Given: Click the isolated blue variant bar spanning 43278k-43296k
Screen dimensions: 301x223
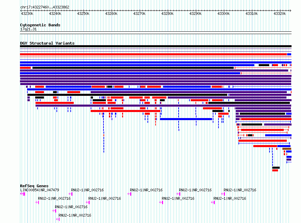Looking at the screenshot, I should [186, 119].
